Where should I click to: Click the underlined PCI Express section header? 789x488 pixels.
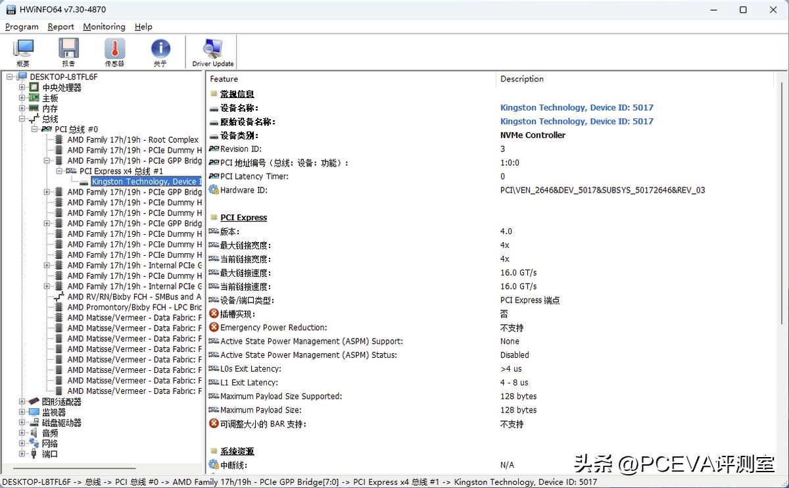[243, 217]
